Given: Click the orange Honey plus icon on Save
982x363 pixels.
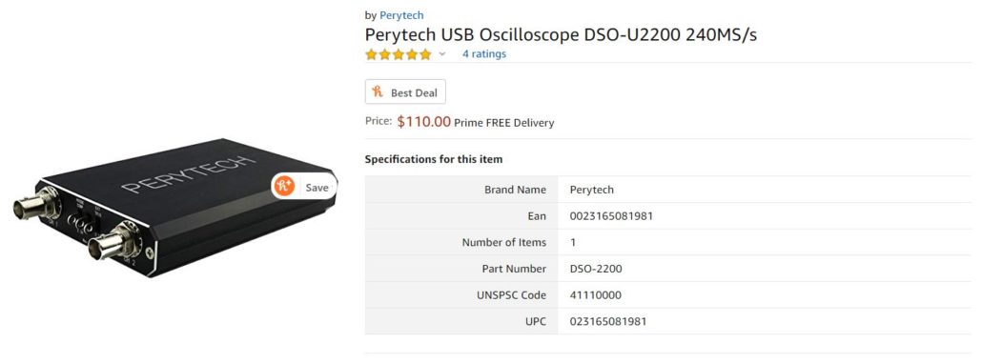Looking at the screenshot, I should 284,187.
